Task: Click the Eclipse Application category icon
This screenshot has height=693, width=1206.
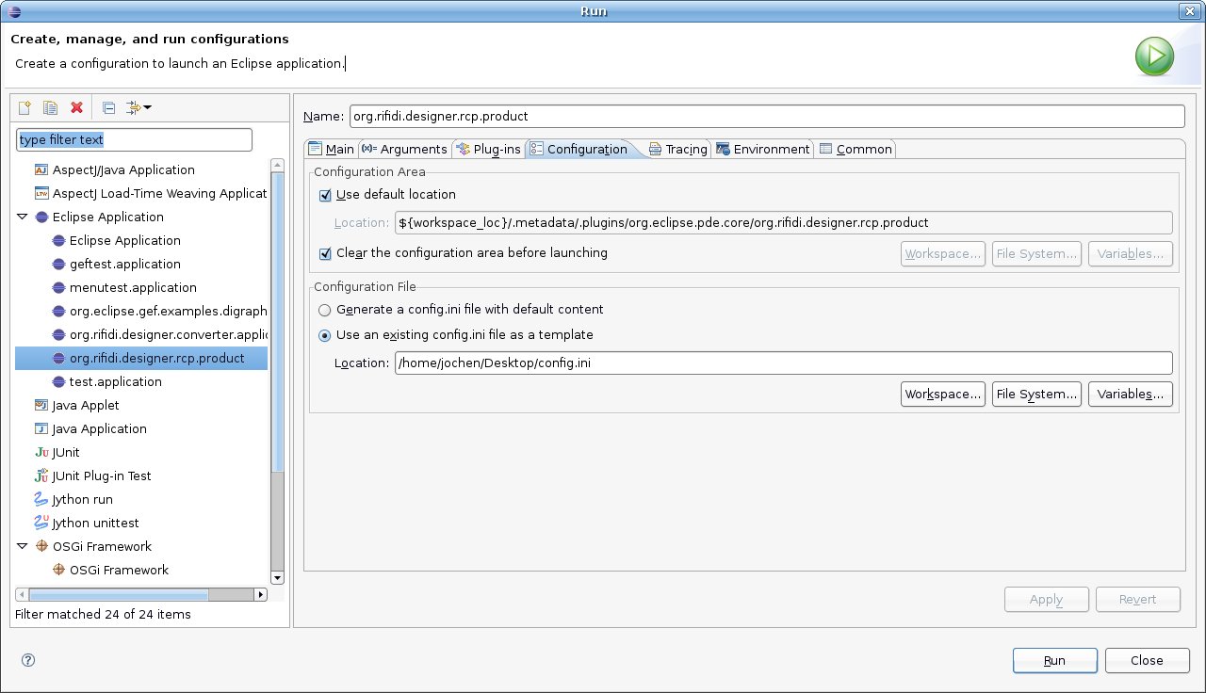Action: (41, 218)
